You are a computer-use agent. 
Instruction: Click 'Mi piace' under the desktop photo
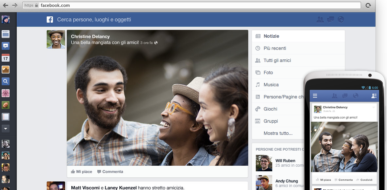point(82,172)
